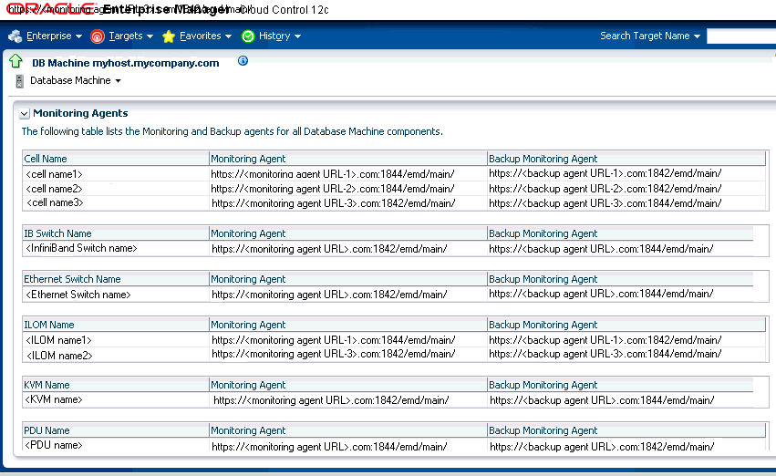Click the Ethernet Switch backup agent URL

click(x=601, y=294)
